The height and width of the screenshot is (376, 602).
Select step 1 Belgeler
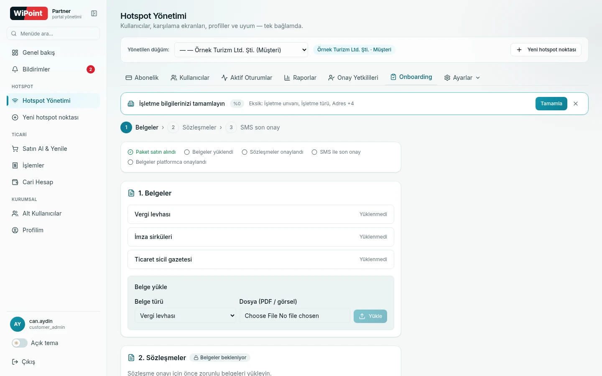(140, 127)
